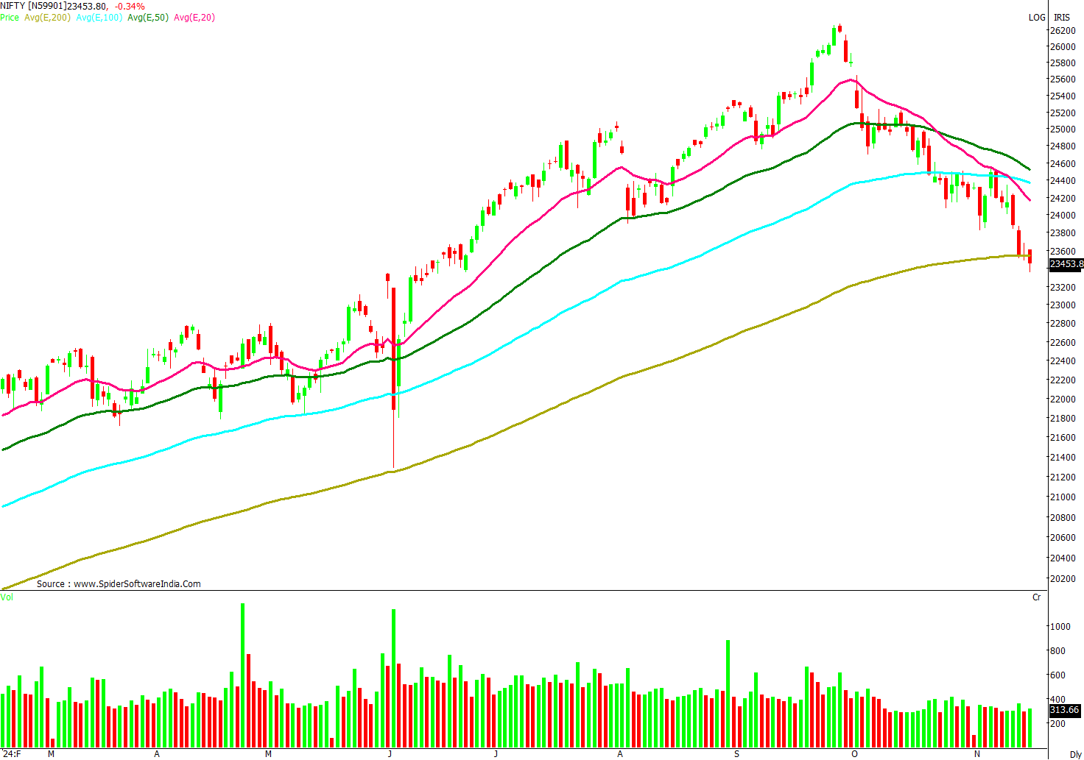
Task: Click the O October axis label
Action: 854,754
